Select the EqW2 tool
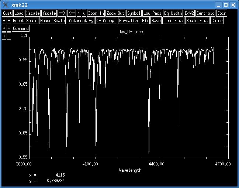 pyautogui.click(x=189, y=13)
